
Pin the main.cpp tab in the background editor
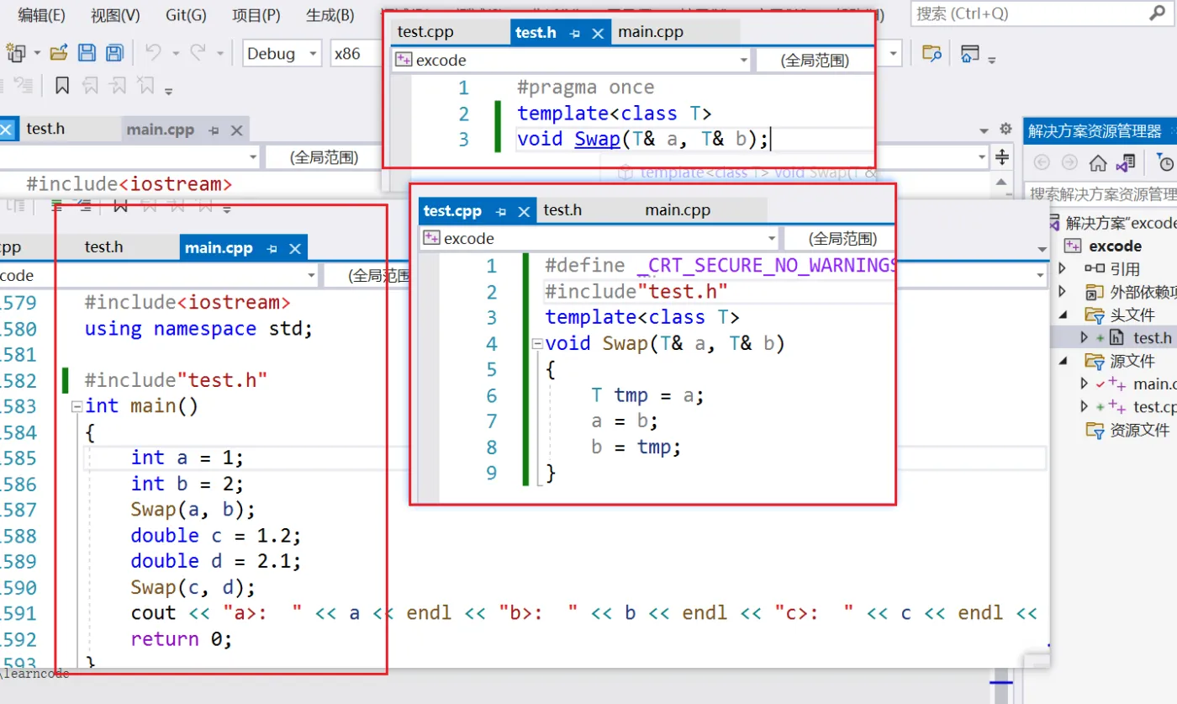click(x=214, y=130)
